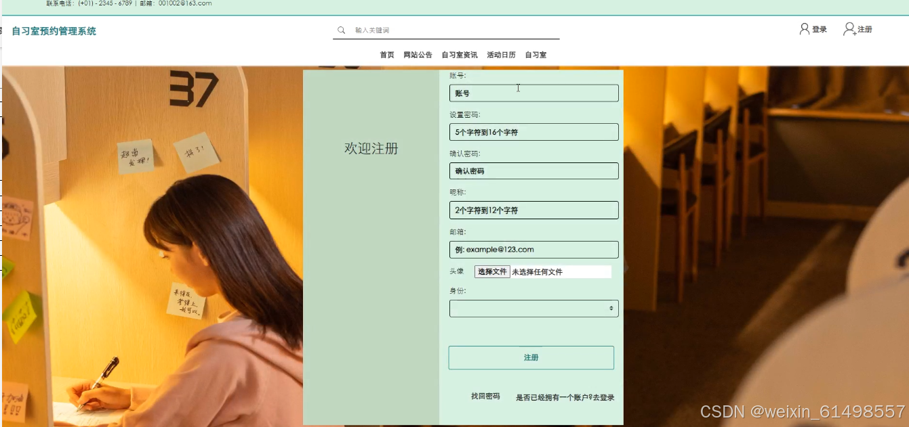Click the 自习室预约管理系统 site title
This screenshot has height=427, width=909.
point(54,31)
